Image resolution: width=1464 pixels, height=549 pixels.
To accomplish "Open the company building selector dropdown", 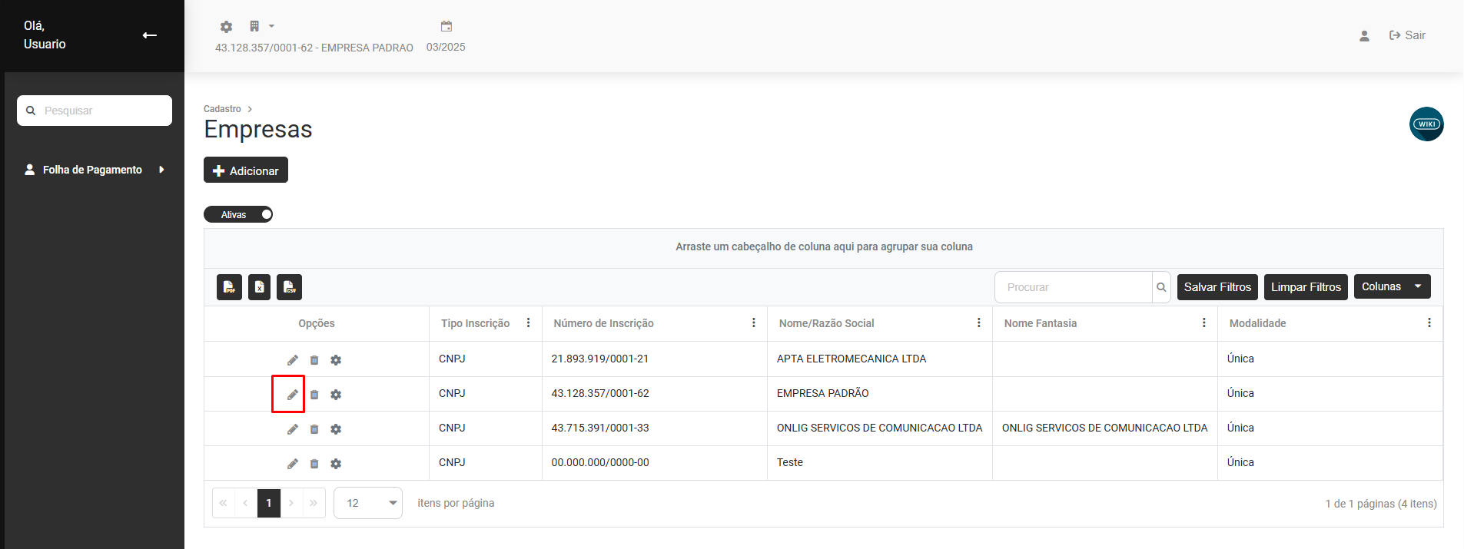I will 261,26.
